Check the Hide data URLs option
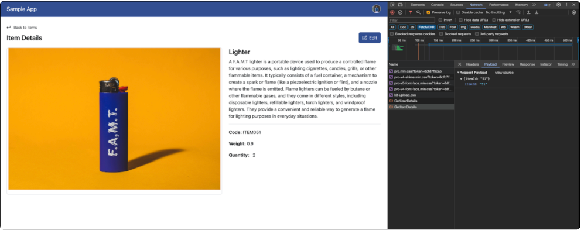Screen dimensions: 581x230 [460, 20]
